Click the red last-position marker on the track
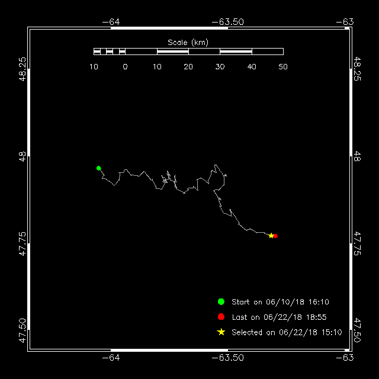The width and height of the screenshot is (379, 379). click(x=275, y=236)
